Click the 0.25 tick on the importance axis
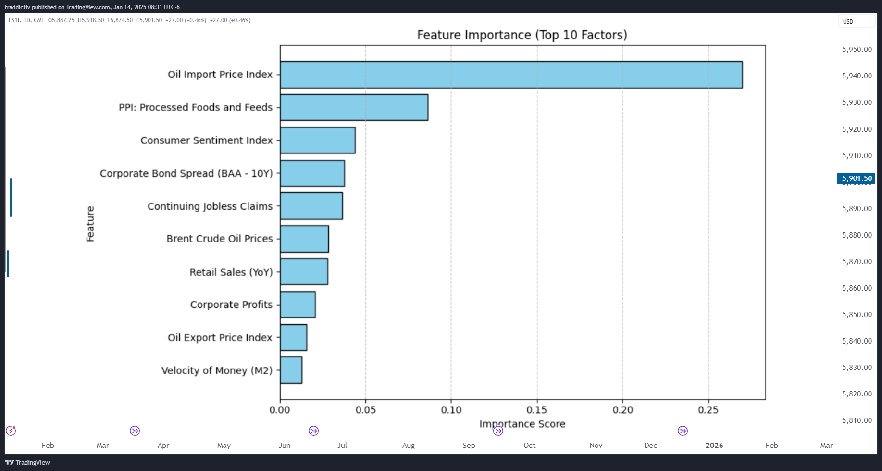The width and height of the screenshot is (882, 471). point(708,410)
